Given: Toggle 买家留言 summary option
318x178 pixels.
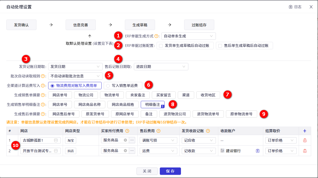Looking at the screenshot, I should [x=164, y=95].
